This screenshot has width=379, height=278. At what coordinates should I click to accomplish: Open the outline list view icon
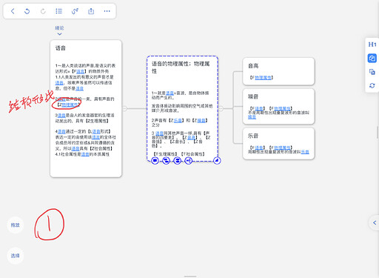tap(59, 11)
